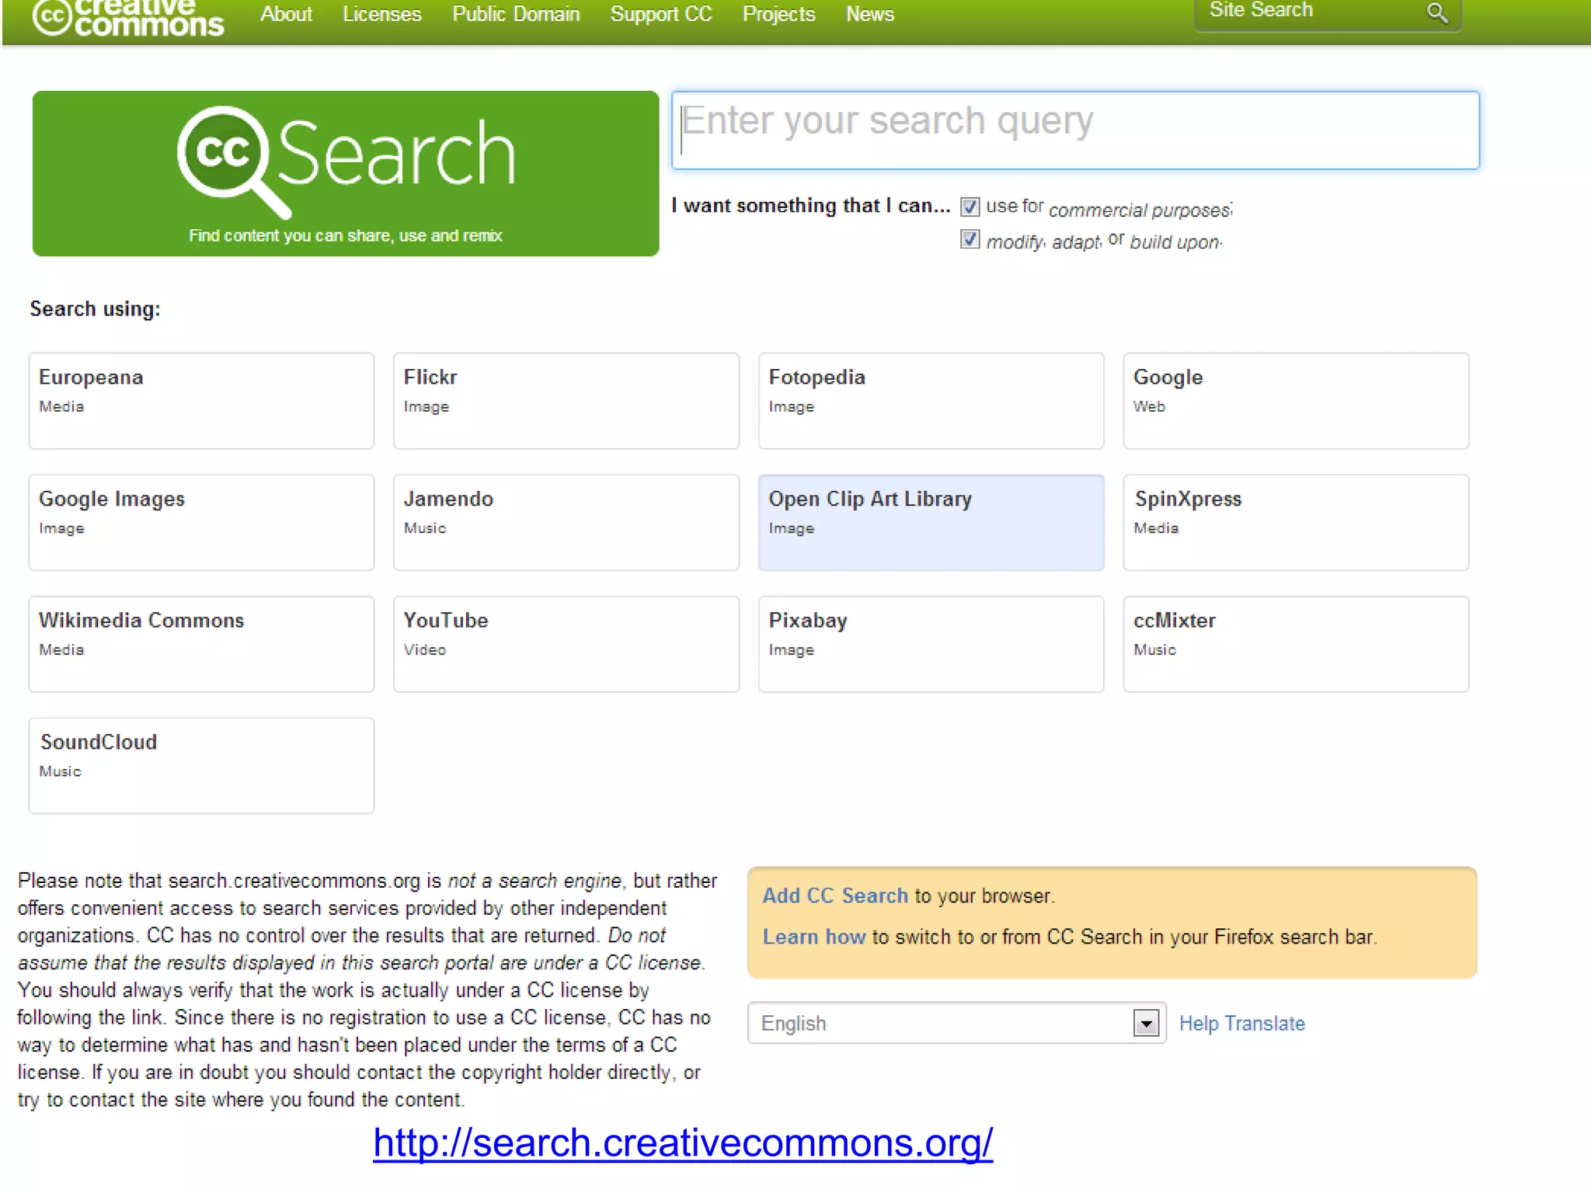Select SpinXpress Media search source
The image size is (1591, 1193).
[x=1296, y=523]
